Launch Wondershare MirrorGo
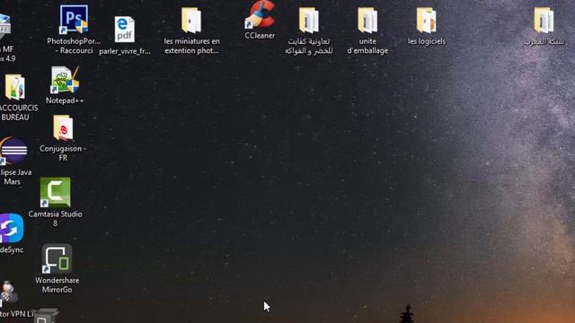575x323 pixels. [x=57, y=259]
